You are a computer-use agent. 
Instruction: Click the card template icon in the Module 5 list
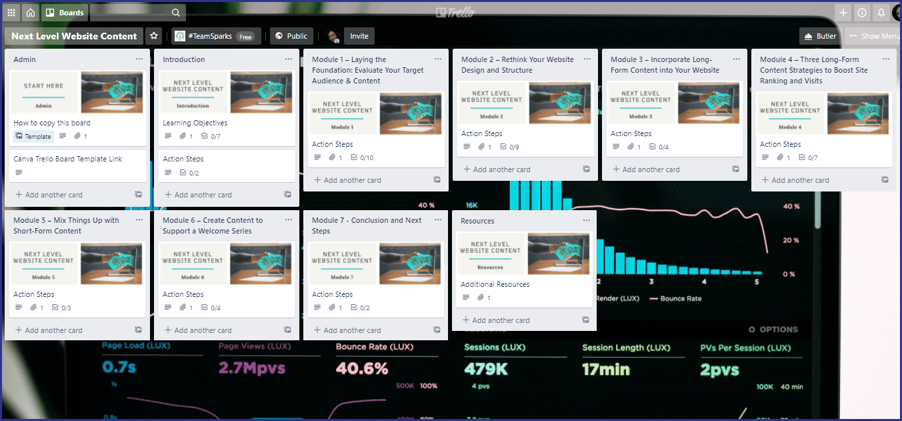138,330
